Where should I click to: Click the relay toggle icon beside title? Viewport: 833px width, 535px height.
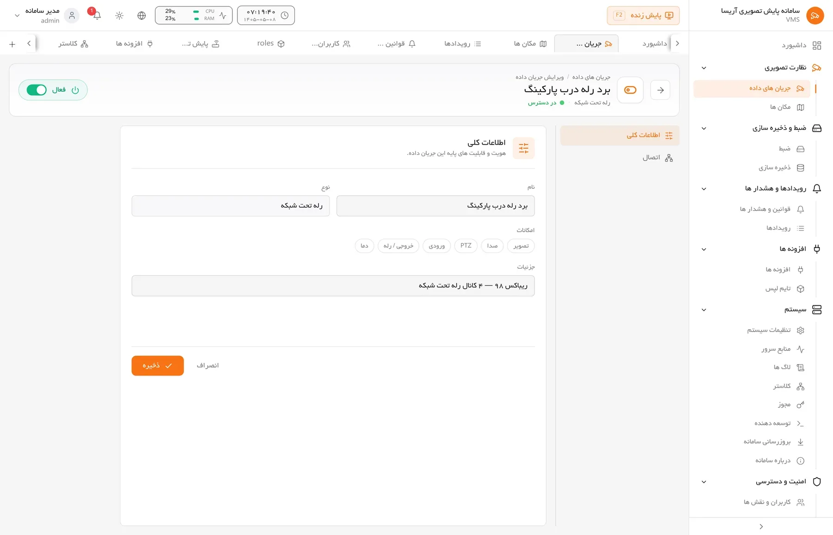[630, 90]
